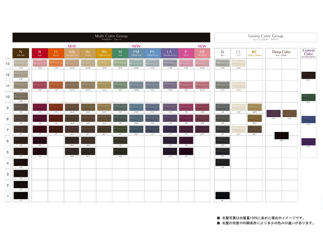The height and width of the screenshot is (242, 323).
Task: Click the red R column header
Action: point(39,53)
